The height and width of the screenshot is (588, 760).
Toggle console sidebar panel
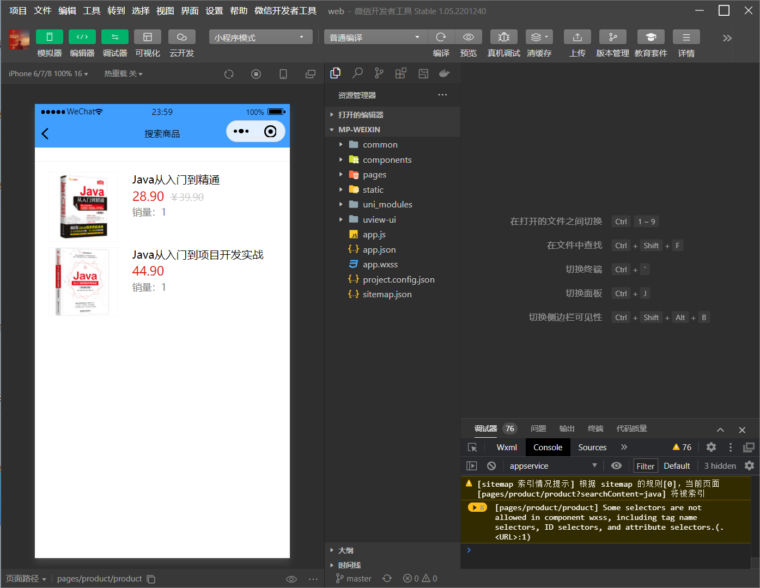(472, 465)
